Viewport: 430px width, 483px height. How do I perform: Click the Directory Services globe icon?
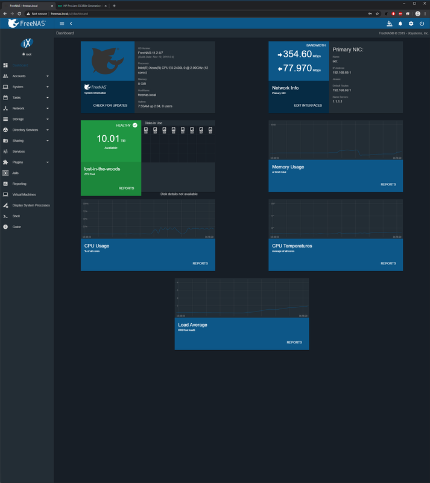coord(5,130)
